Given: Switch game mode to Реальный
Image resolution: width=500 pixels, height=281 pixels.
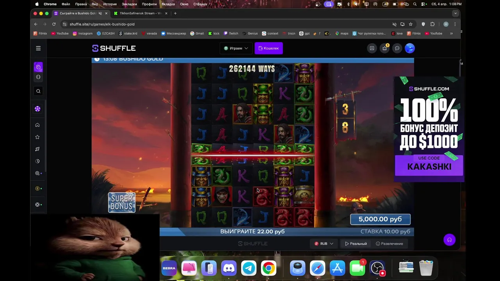Looking at the screenshot, I should [356, 244].
